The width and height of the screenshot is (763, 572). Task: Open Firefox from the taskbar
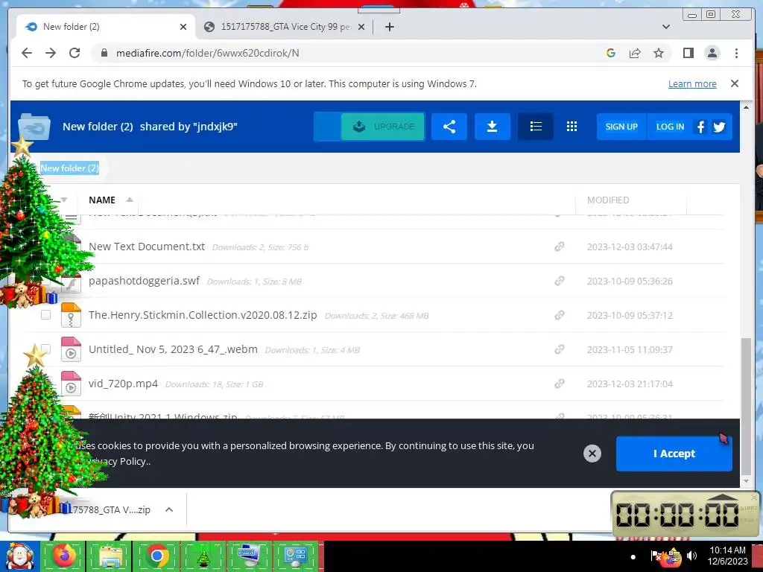coord(64,556)
